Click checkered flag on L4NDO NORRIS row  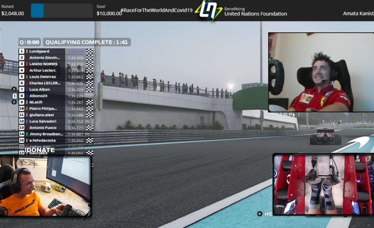tap(90, 64)
